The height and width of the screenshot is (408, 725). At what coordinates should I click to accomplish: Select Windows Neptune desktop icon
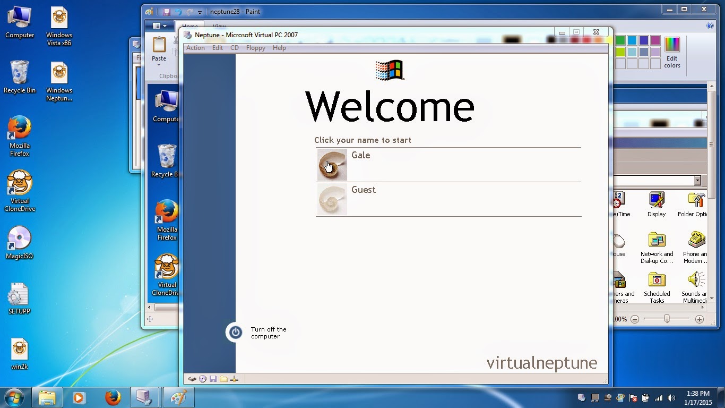coord(59,82)
